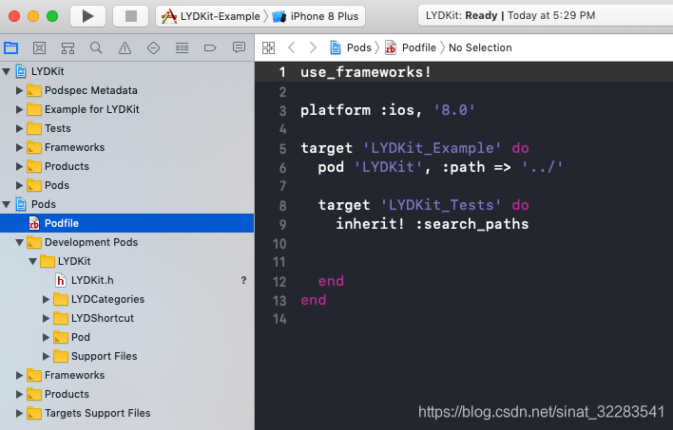Click the 'LYDKit_Tests' target string
Image resolution: width=673 pixels, height=430 pixels.
(441, 205)
